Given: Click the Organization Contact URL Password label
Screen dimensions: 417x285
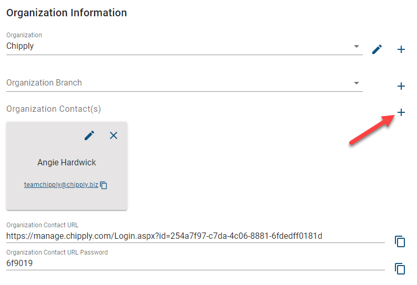Looking at the screenshot, I should click(57, 252).
